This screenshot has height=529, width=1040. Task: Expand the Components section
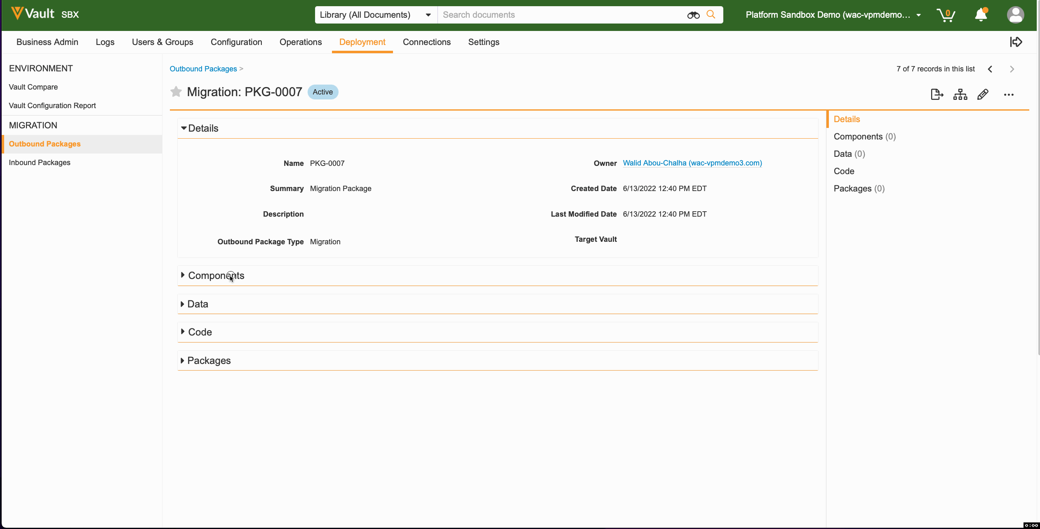click(216, 276)
